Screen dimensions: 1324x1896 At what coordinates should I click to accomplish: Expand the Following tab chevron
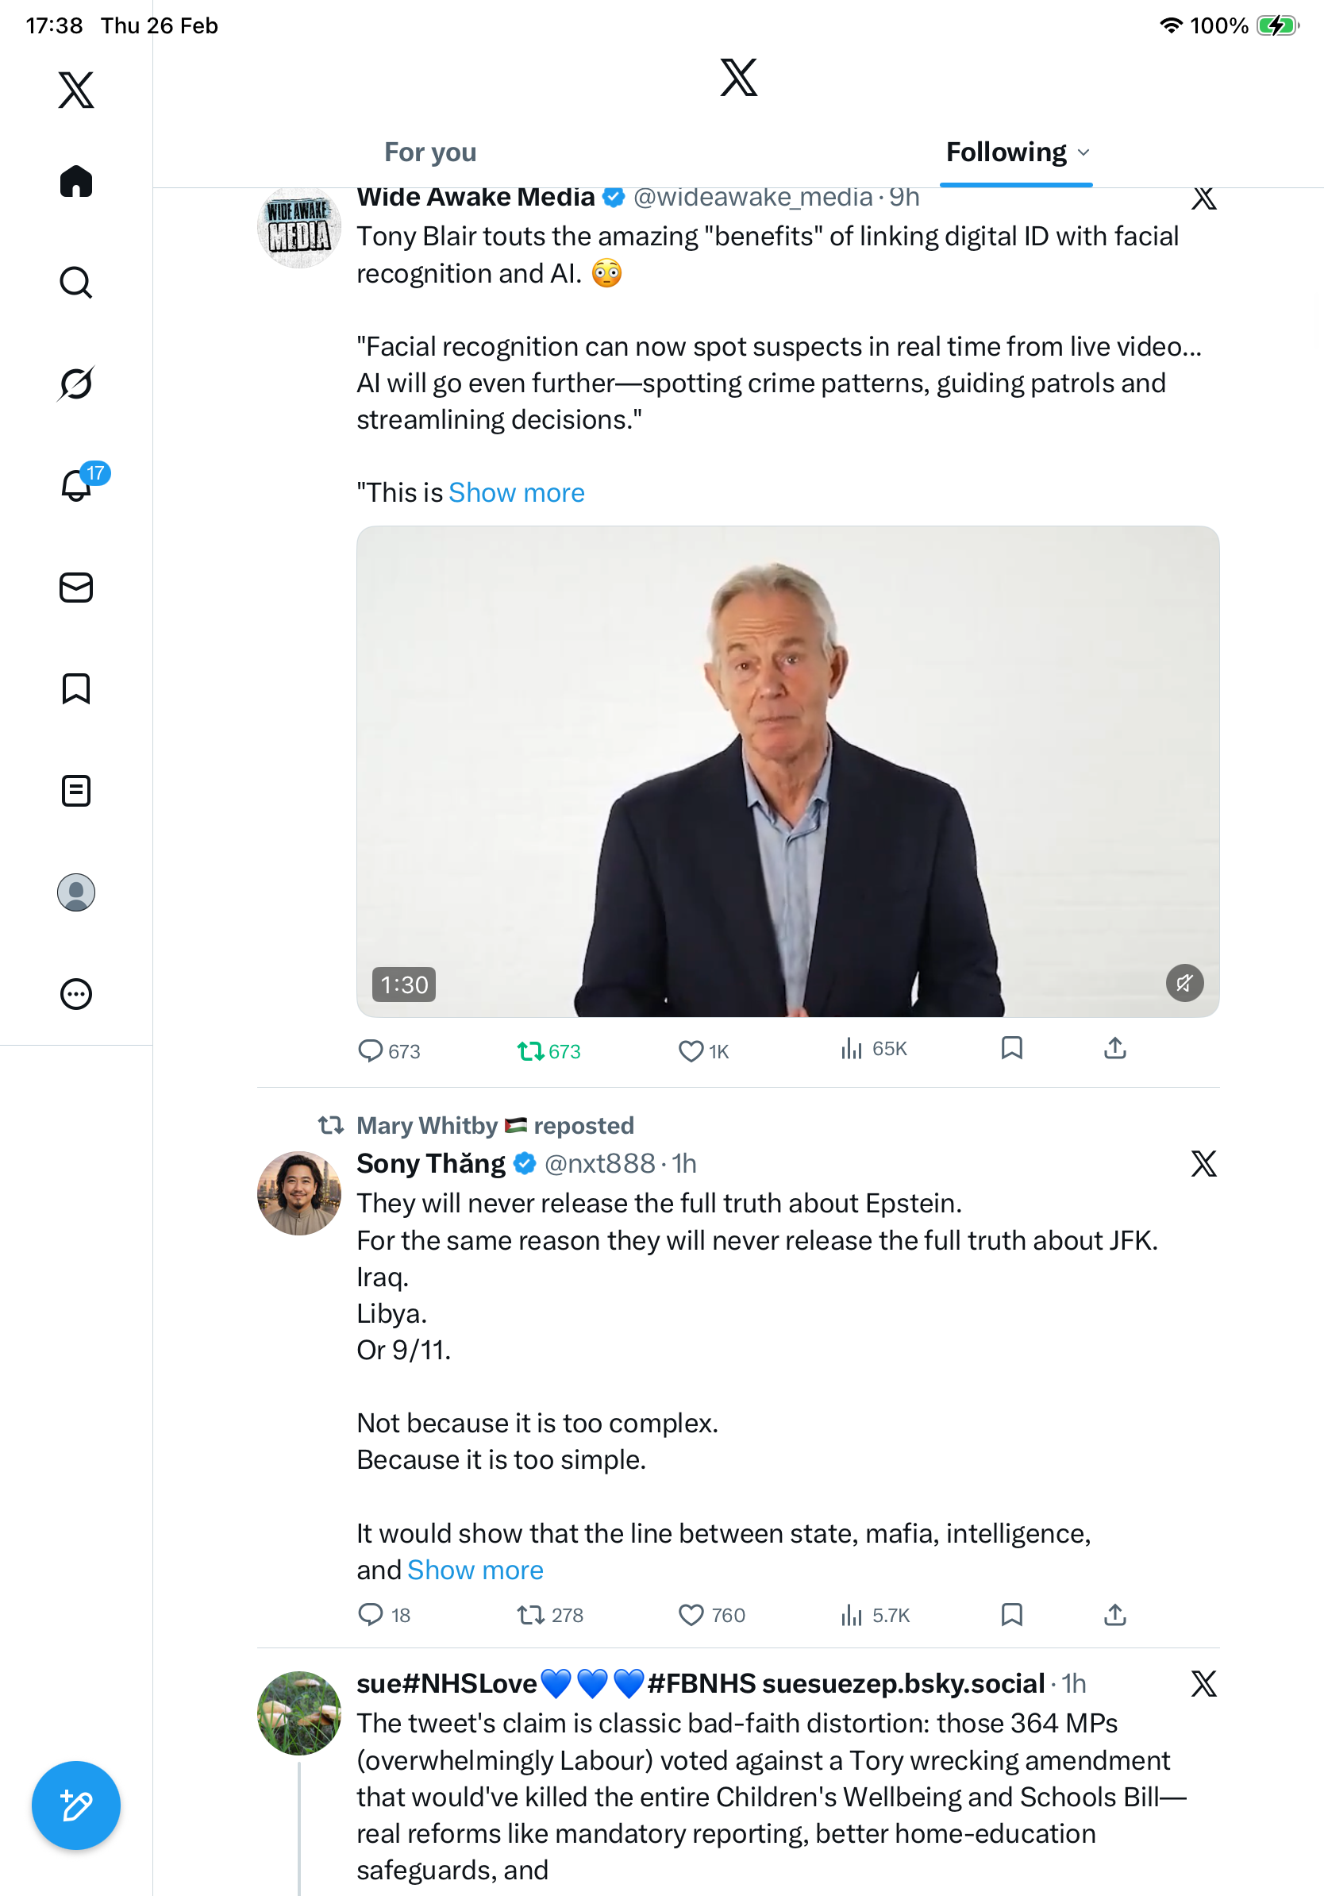pos(1083,152)
